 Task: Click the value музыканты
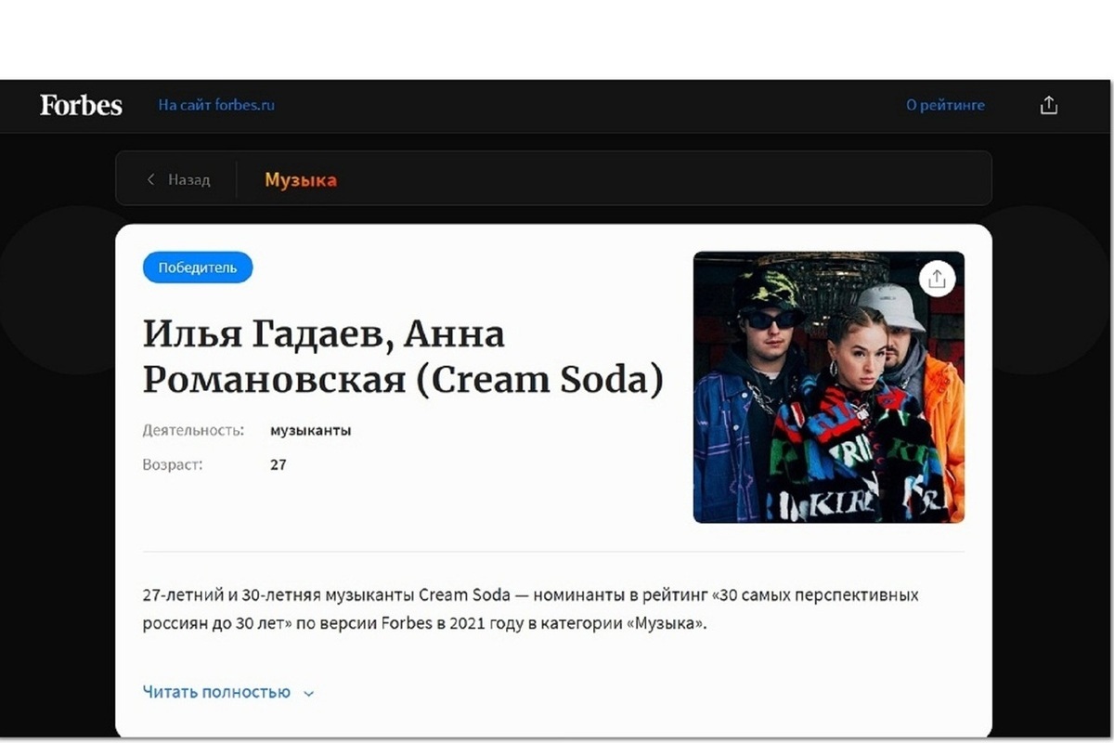tap(310, 430)
